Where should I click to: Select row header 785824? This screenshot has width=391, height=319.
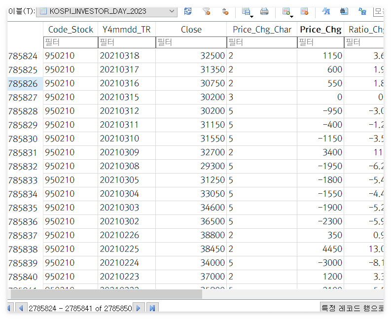tap(25, 56)
